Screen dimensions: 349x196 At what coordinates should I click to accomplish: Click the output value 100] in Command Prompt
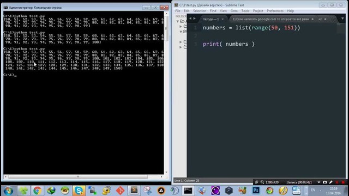97,42
